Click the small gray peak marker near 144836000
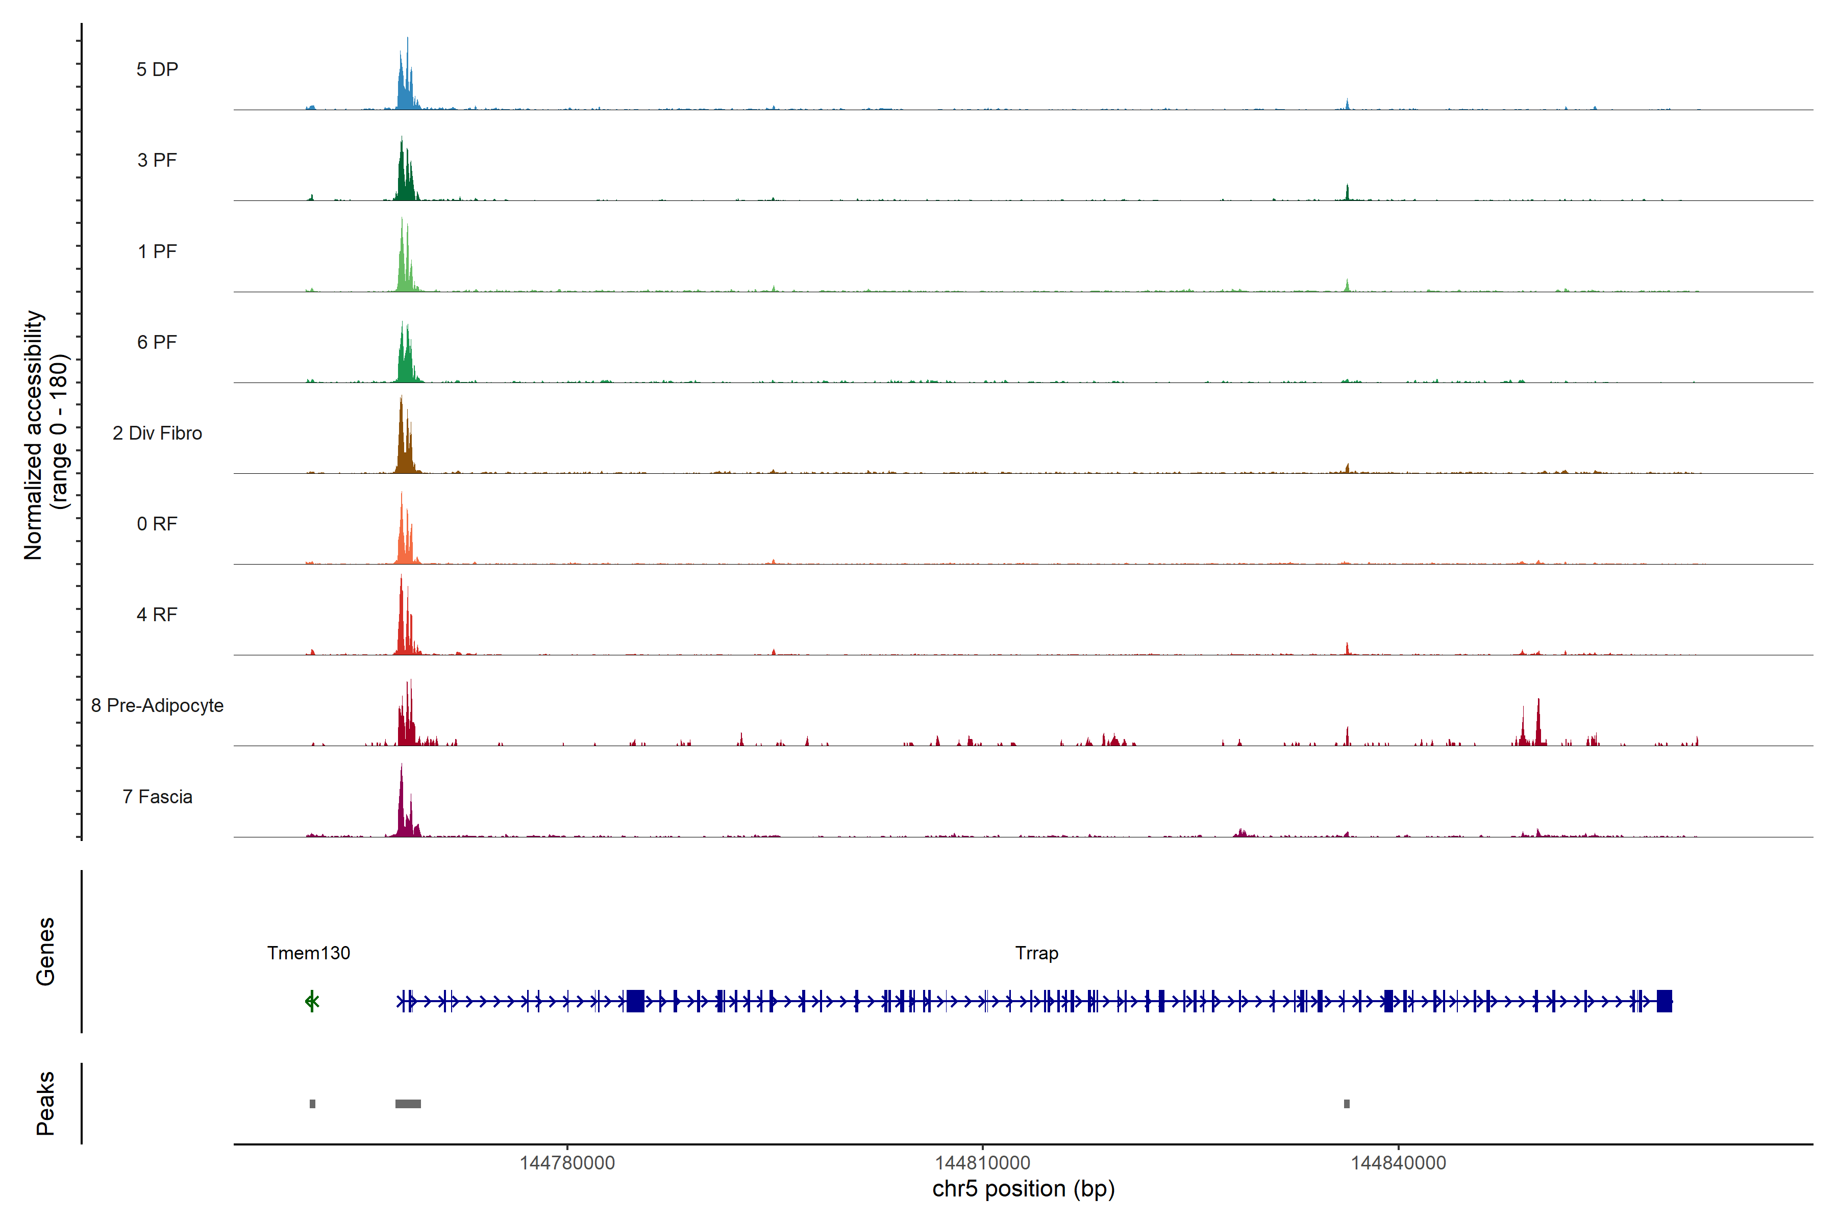Screen dimensions: 1837x1224 [1347, 1103]
